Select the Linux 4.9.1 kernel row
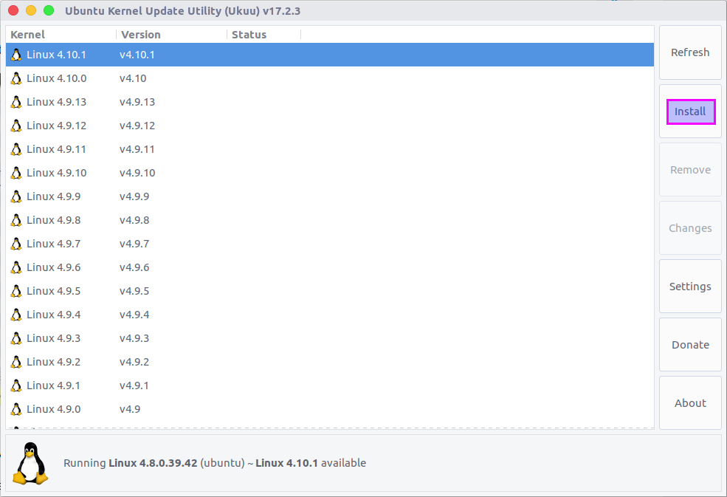Image resolution: width=727 pixels, height=497 pixels. click(x=330, y=386)
